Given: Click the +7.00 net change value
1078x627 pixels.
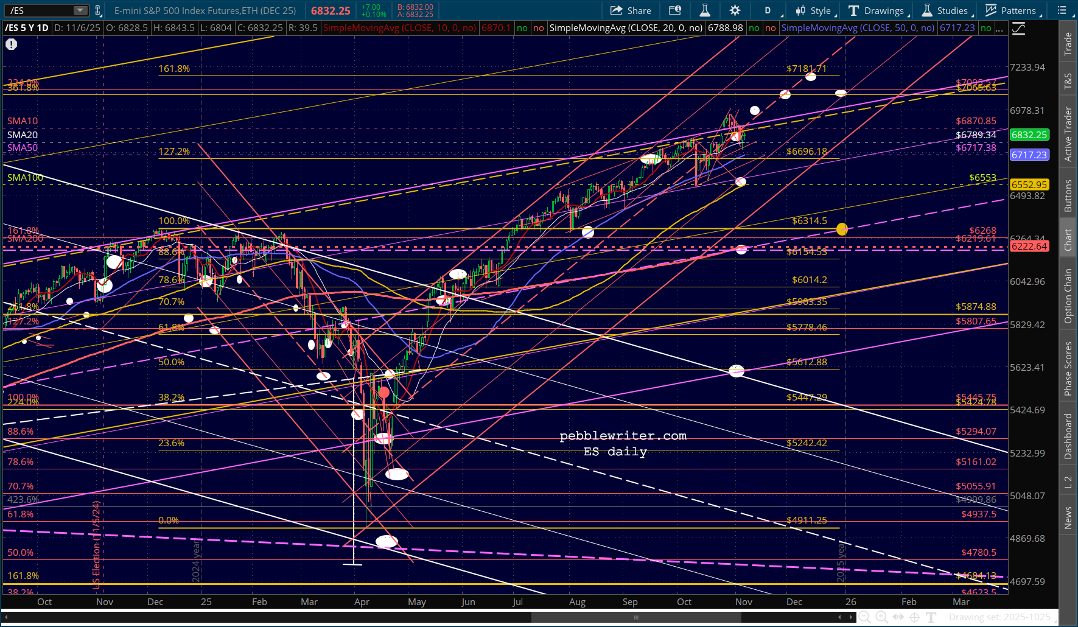Looking at the screenshot, I should click(x=371, y=7).
